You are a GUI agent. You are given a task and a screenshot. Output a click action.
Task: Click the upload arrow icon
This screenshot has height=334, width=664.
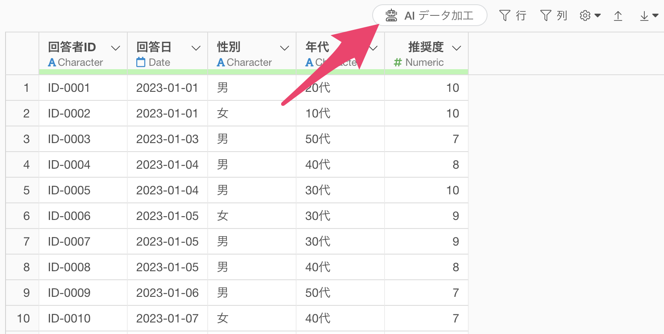pyautogui.click(x=618, y=16)
